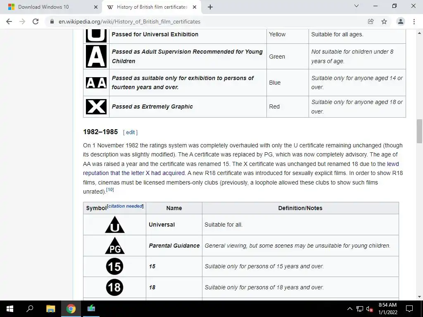Screen dimensions: 423x317
Task: Show hidden system tray icons
Action: pyautogui.click(x=349, y=309)
